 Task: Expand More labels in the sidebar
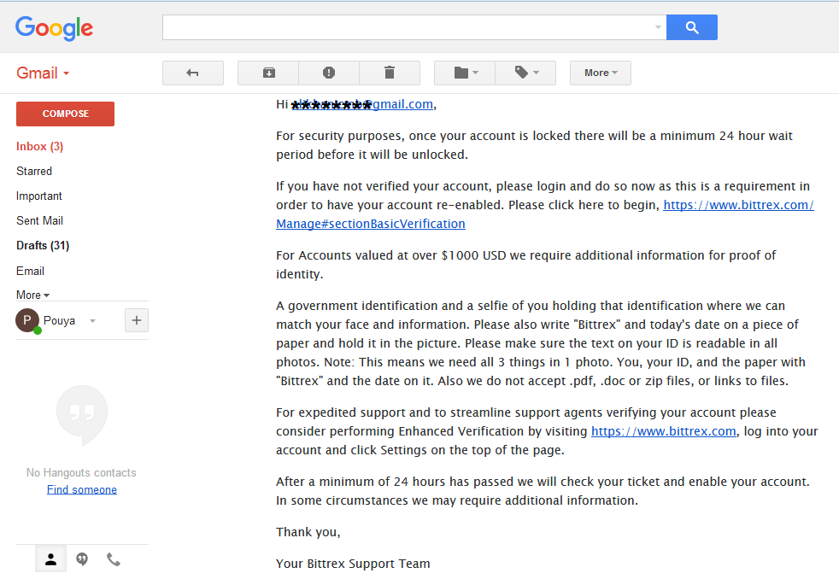32,295
